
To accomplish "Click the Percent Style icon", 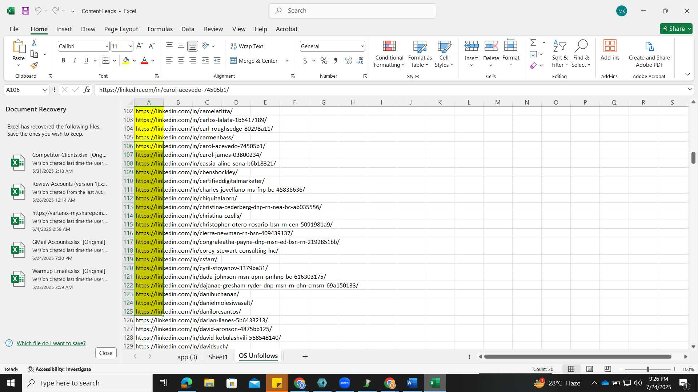I will coord(324,61).
